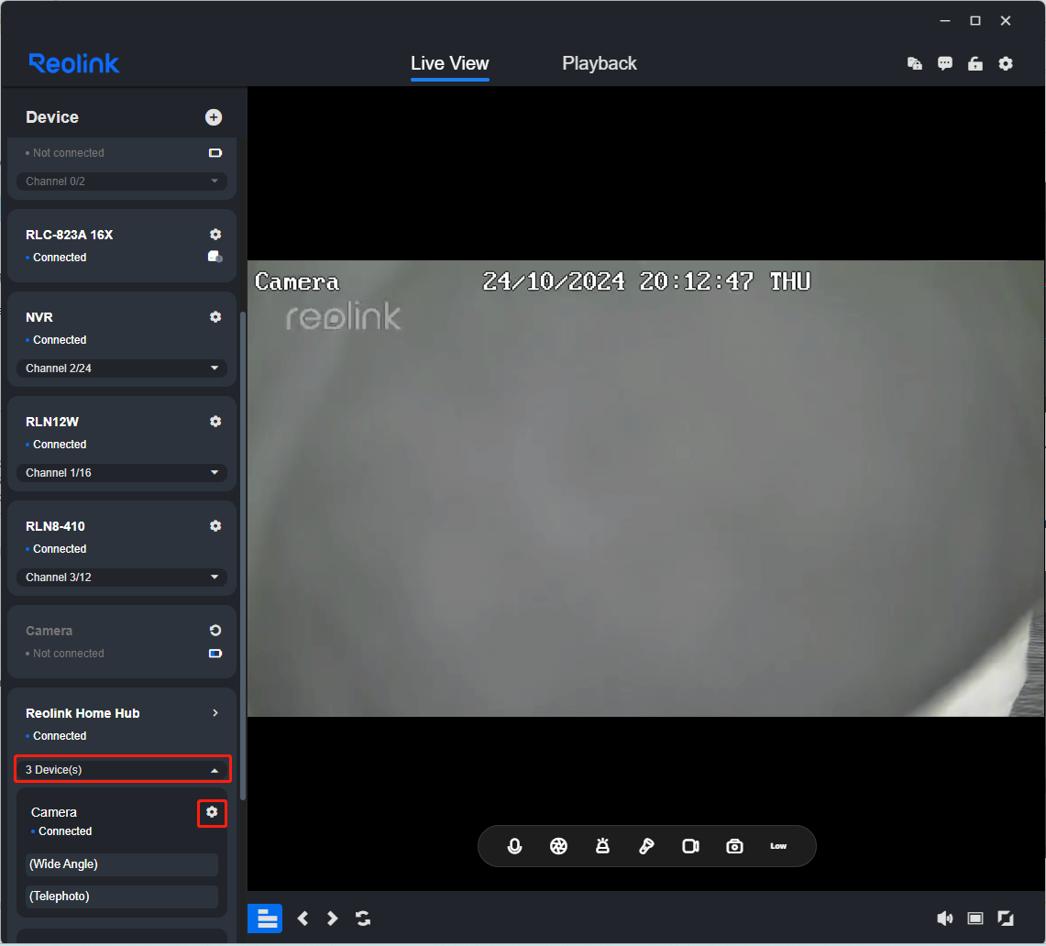Click the status icon beside RLC-823A 16X Connected

point(215,257)
